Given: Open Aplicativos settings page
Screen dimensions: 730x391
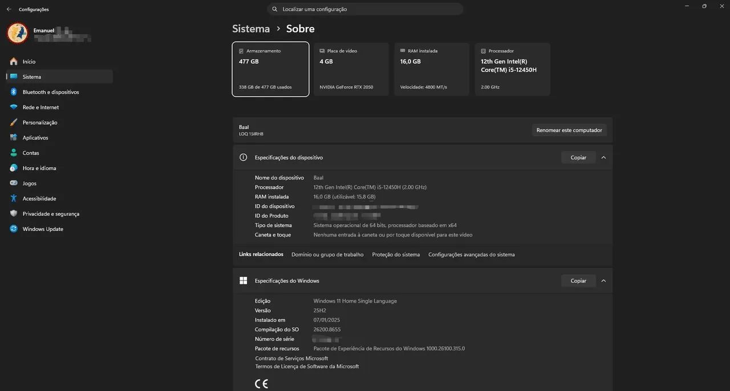Looking at the screenshot, I should tap(59, 137).
